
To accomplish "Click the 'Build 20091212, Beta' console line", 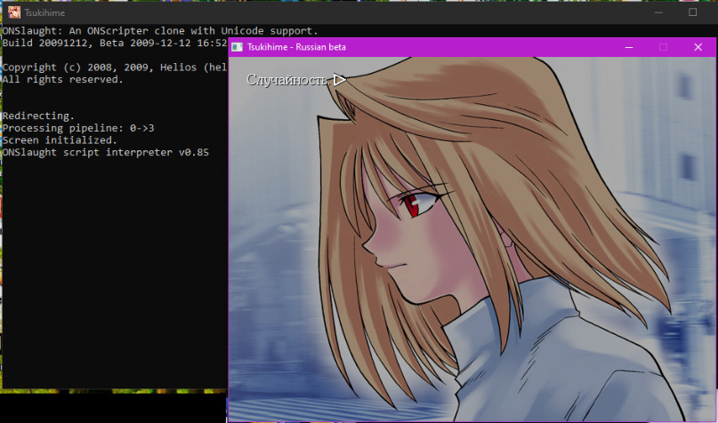I will click(x=115, y=43).
